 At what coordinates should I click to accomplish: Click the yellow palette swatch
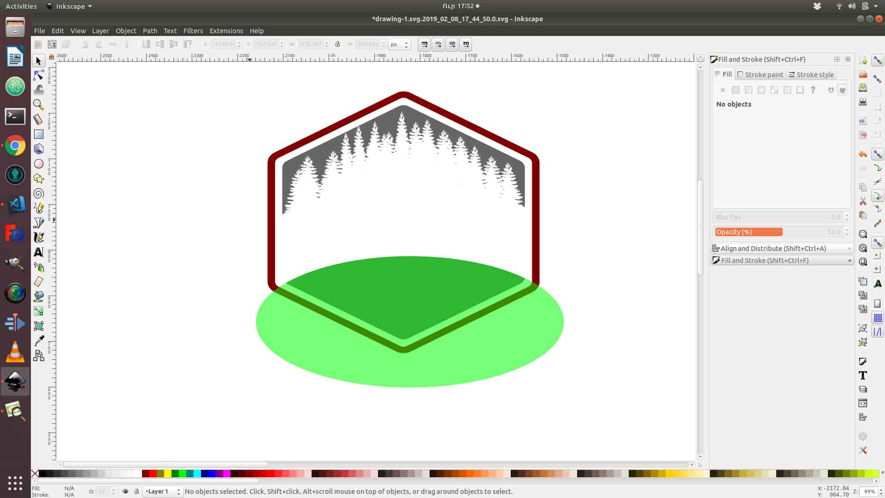click(167, 474)
